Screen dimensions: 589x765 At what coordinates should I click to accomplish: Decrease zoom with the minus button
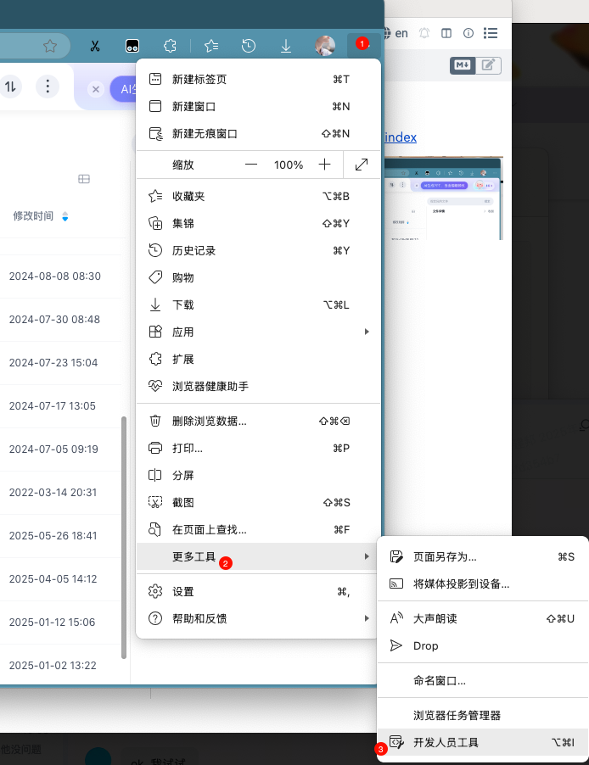coord(251,165)
